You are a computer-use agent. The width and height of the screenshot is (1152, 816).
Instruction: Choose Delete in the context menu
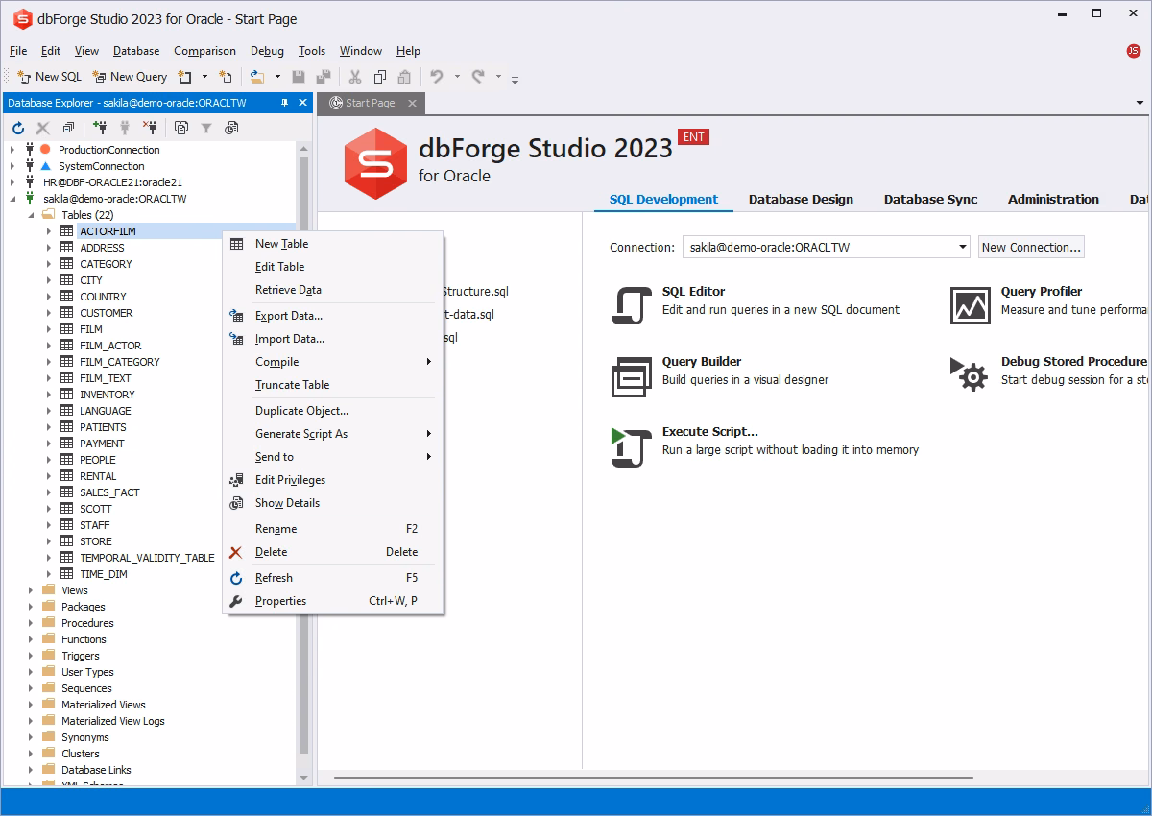point(333,552)
